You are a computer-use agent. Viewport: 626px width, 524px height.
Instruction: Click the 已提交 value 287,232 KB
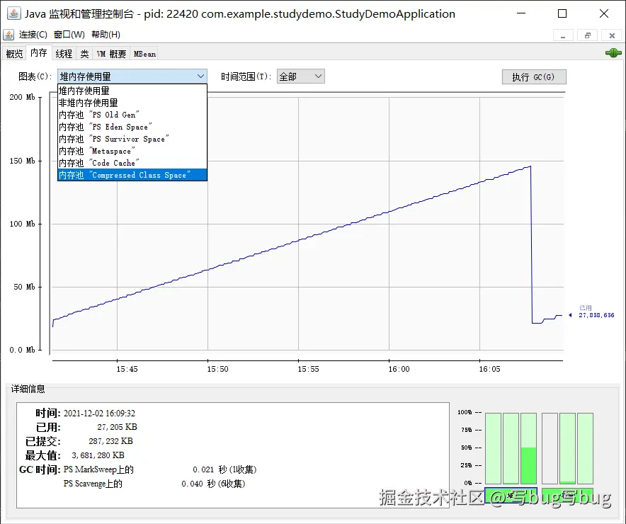coord(110,441)
